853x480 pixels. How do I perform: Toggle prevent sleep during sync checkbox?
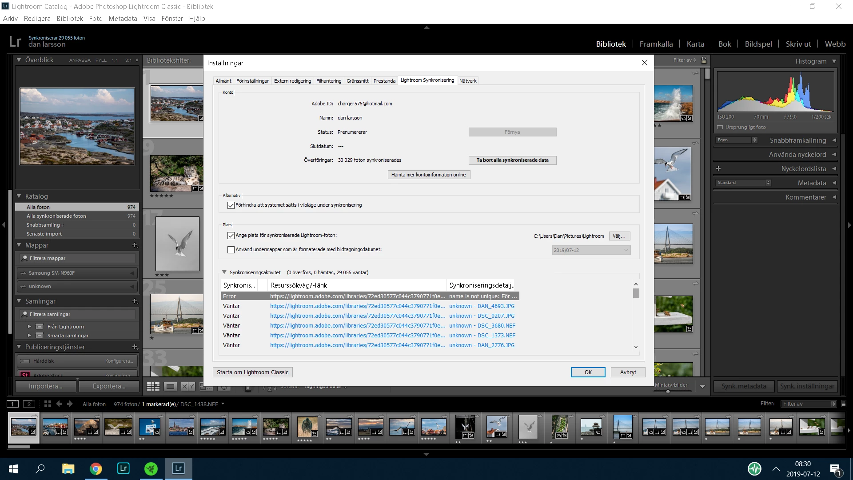click(x=231, y=205)
